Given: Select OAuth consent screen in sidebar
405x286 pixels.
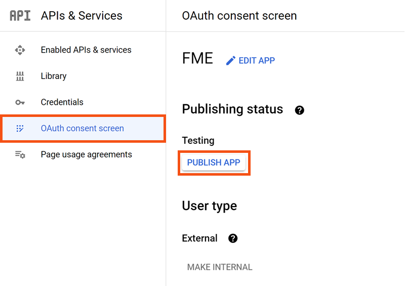Looking at the screenshot, I should pyautogui.click(x=83, y=129).
